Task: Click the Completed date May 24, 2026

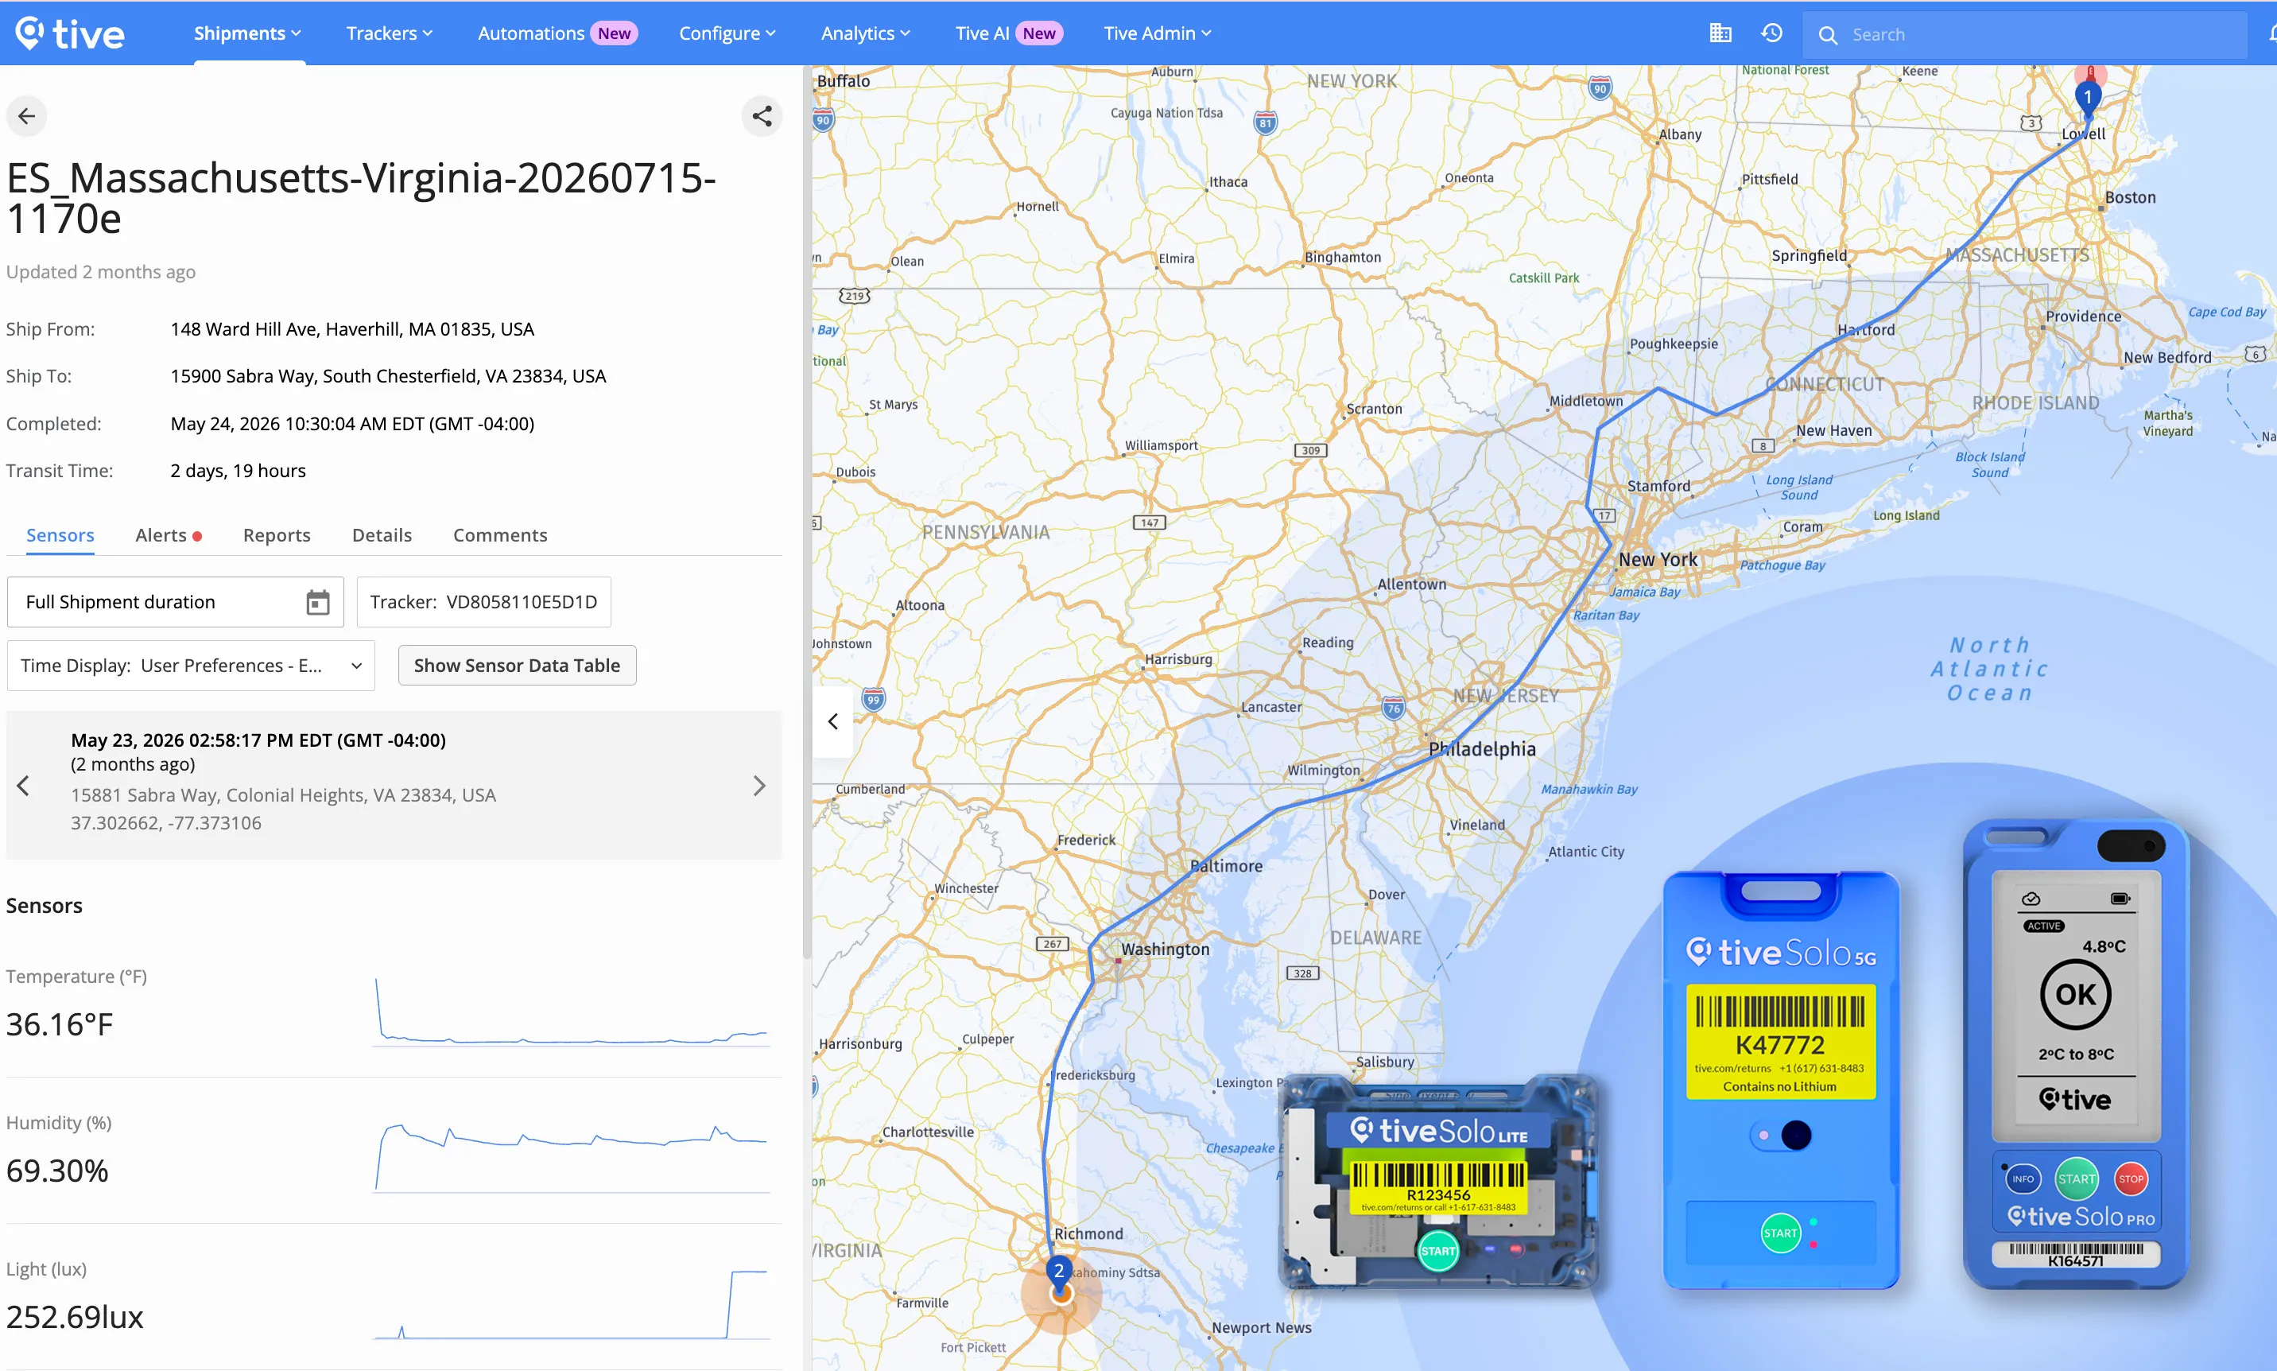Action: (x=351, y=424)
